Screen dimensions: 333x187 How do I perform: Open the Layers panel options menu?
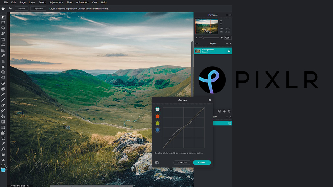click(197, 44)
